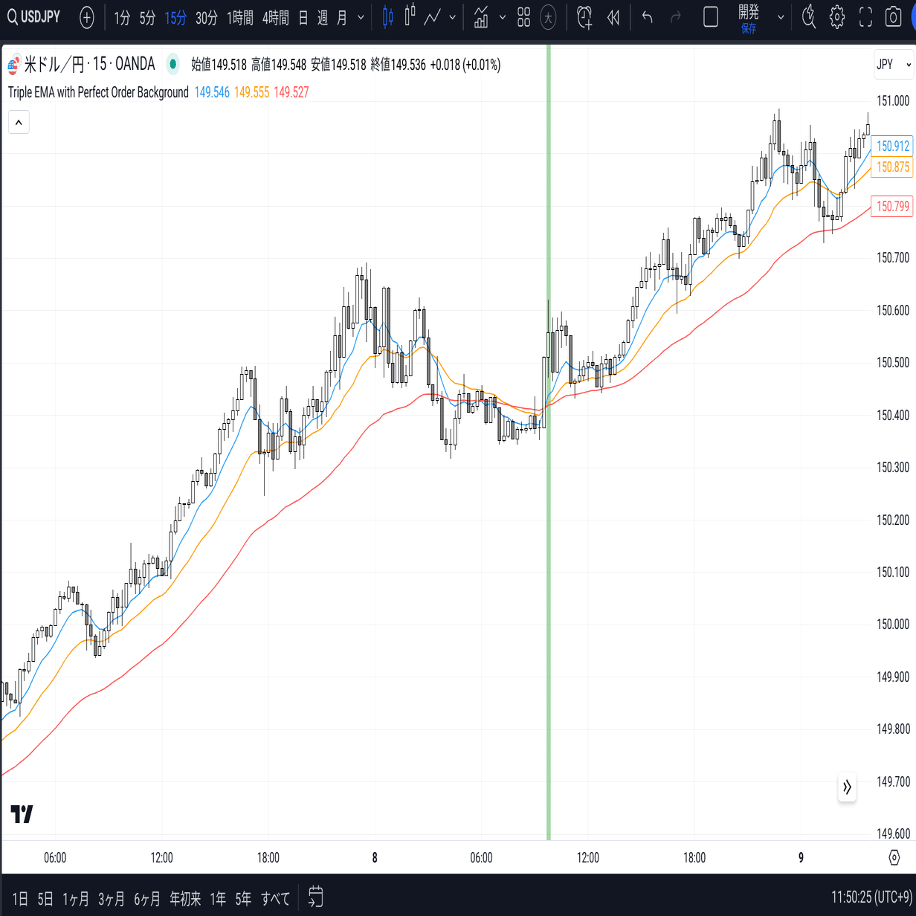Switch to the 15分 timeframe

[x=175, y=18]
